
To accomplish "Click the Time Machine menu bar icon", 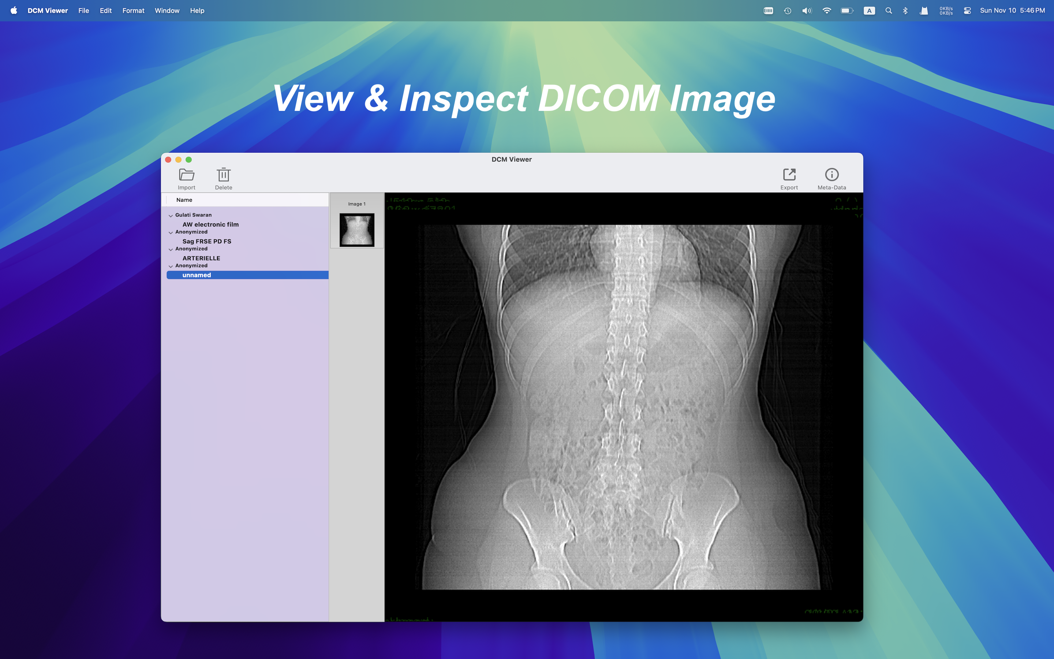I will pyautogui.click(x=788, y=11).
